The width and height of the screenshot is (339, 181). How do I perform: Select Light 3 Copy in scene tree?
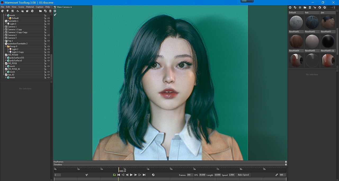(x=17, y=52)
